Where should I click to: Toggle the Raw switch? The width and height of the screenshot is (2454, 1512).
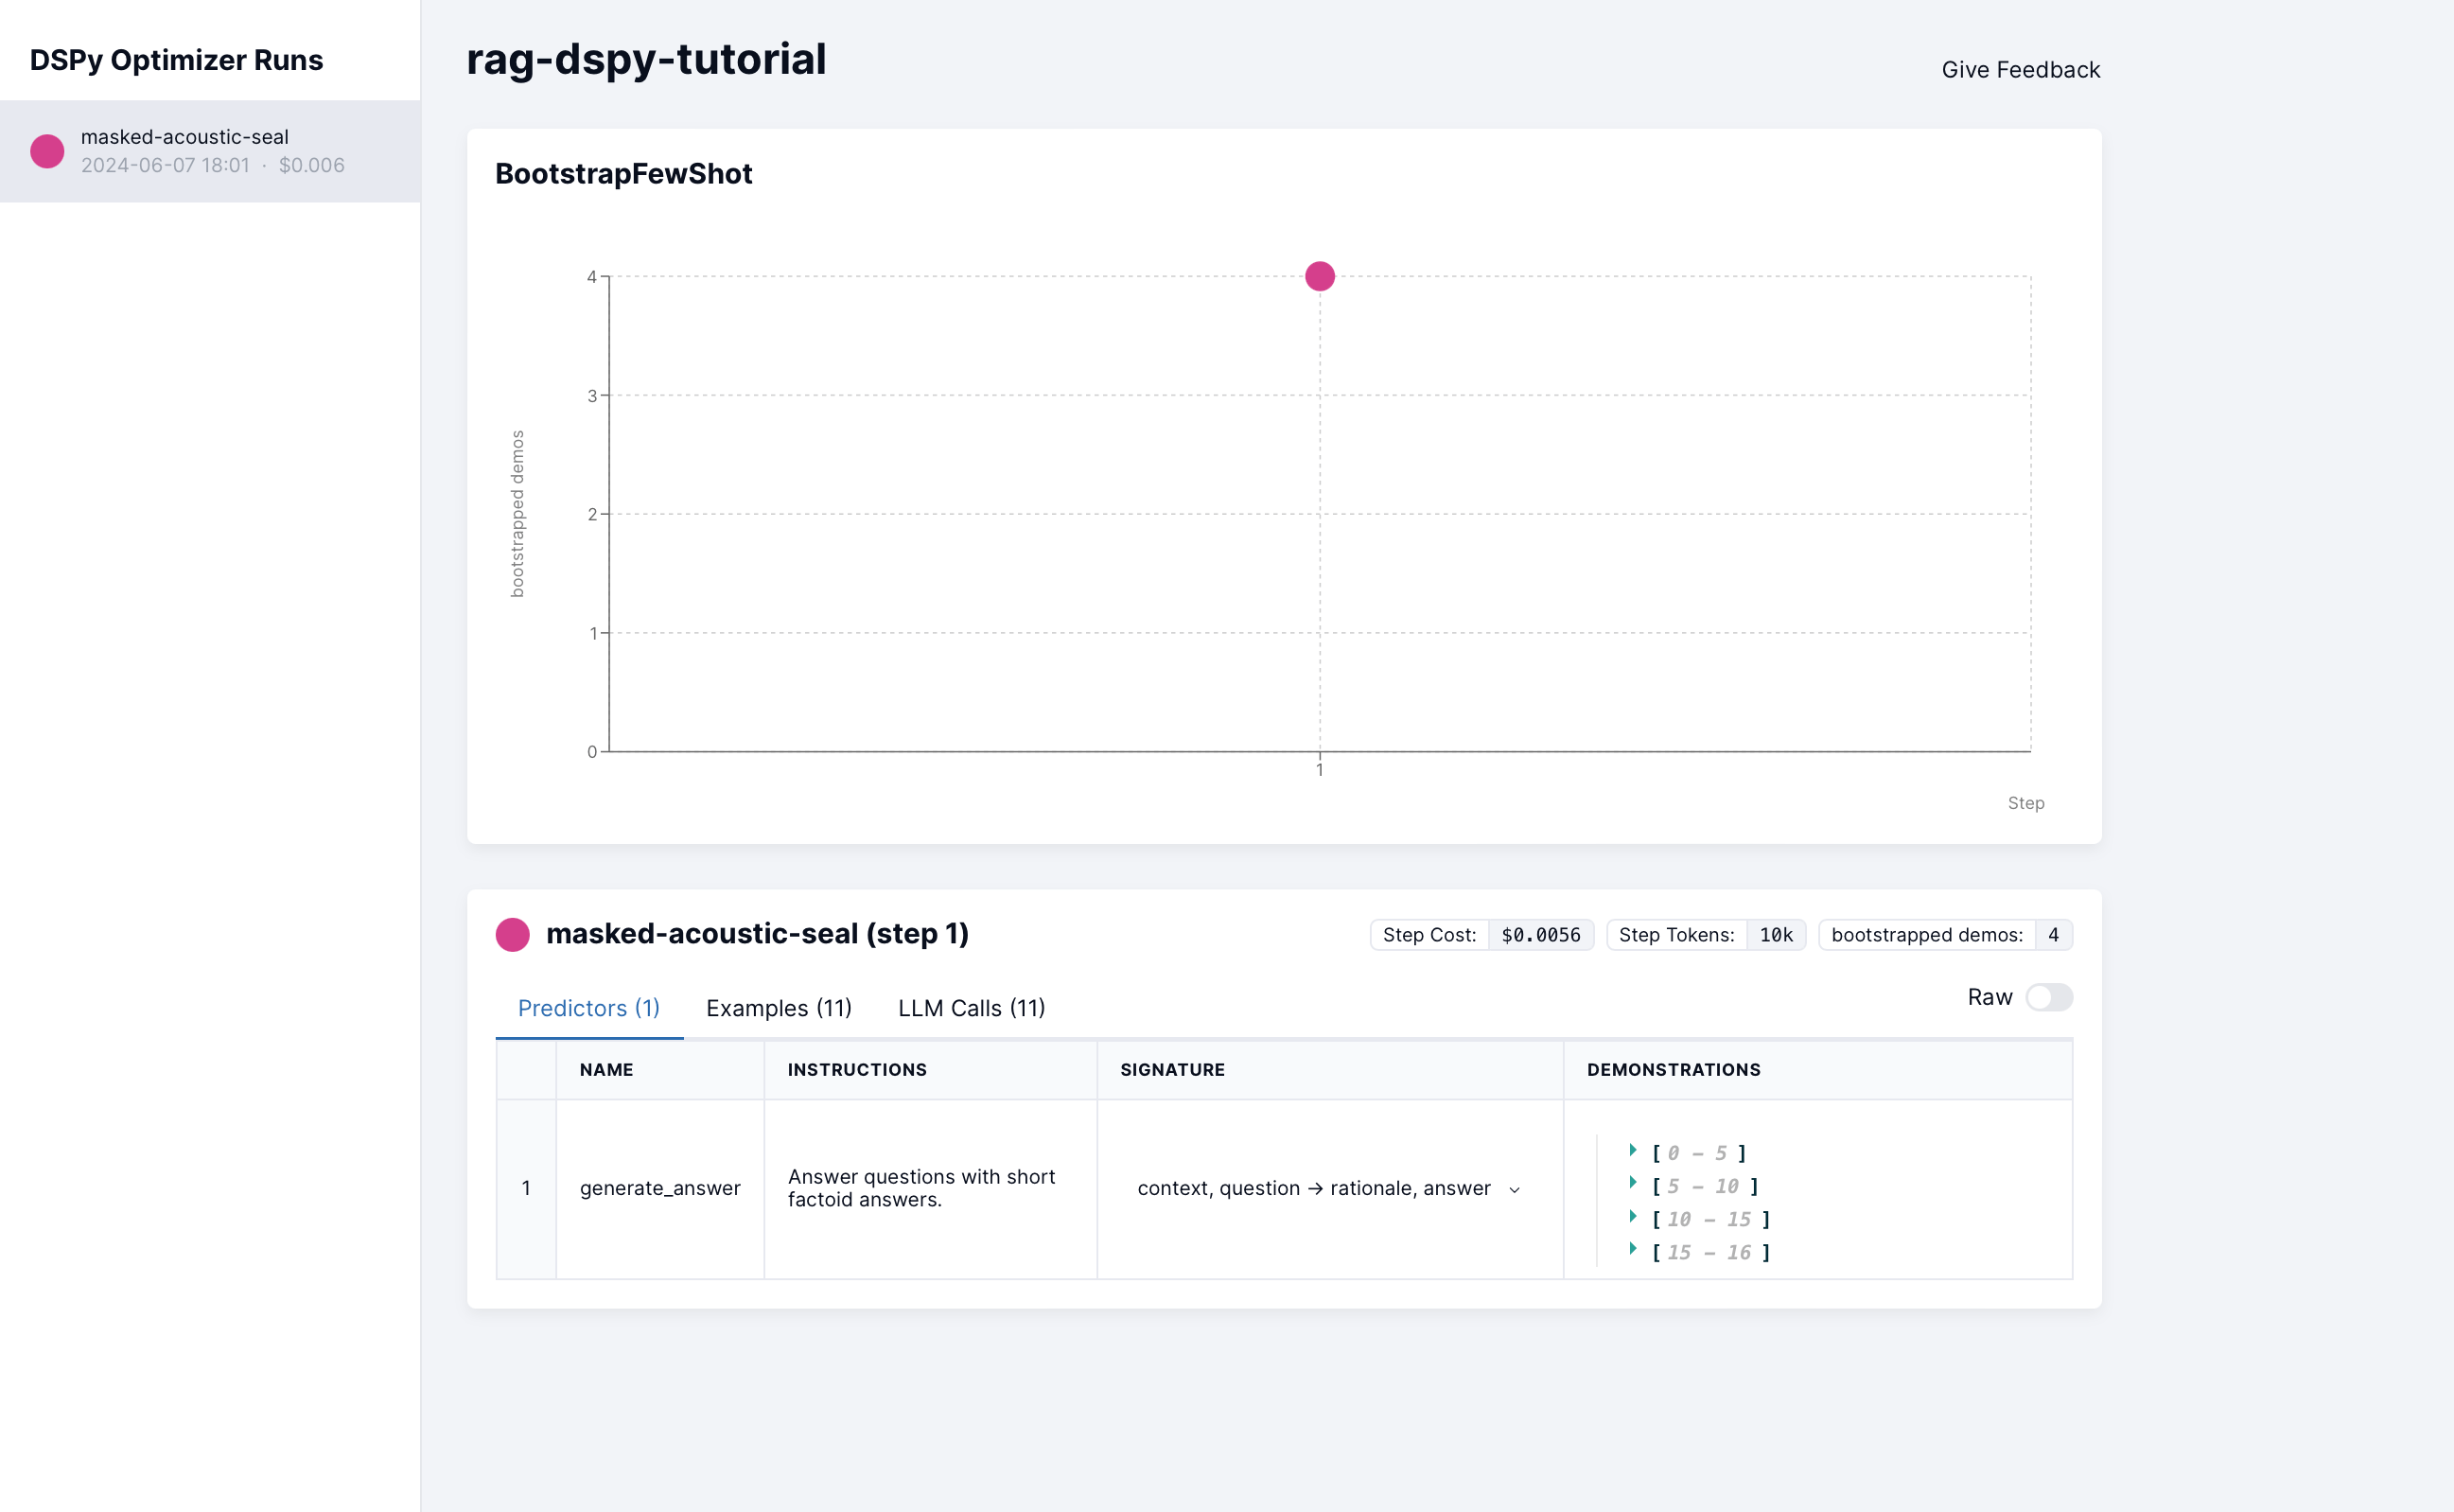pyautogui.click(x=2048, y=997)
